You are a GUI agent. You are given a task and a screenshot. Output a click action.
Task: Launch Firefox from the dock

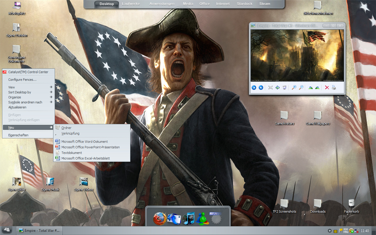[160, 219]
